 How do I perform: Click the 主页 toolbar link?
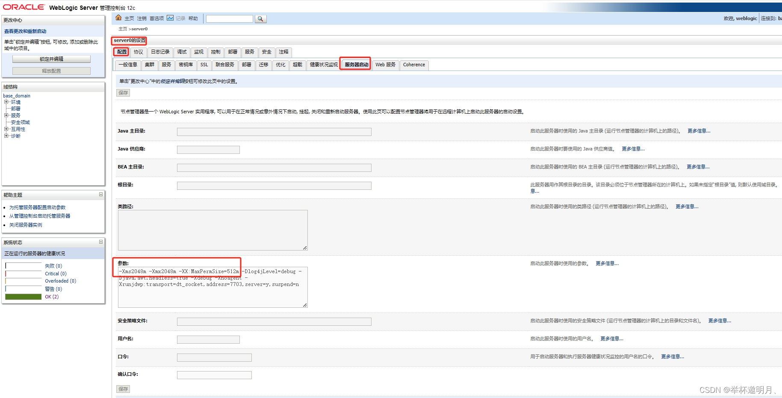tap(129, 18)
